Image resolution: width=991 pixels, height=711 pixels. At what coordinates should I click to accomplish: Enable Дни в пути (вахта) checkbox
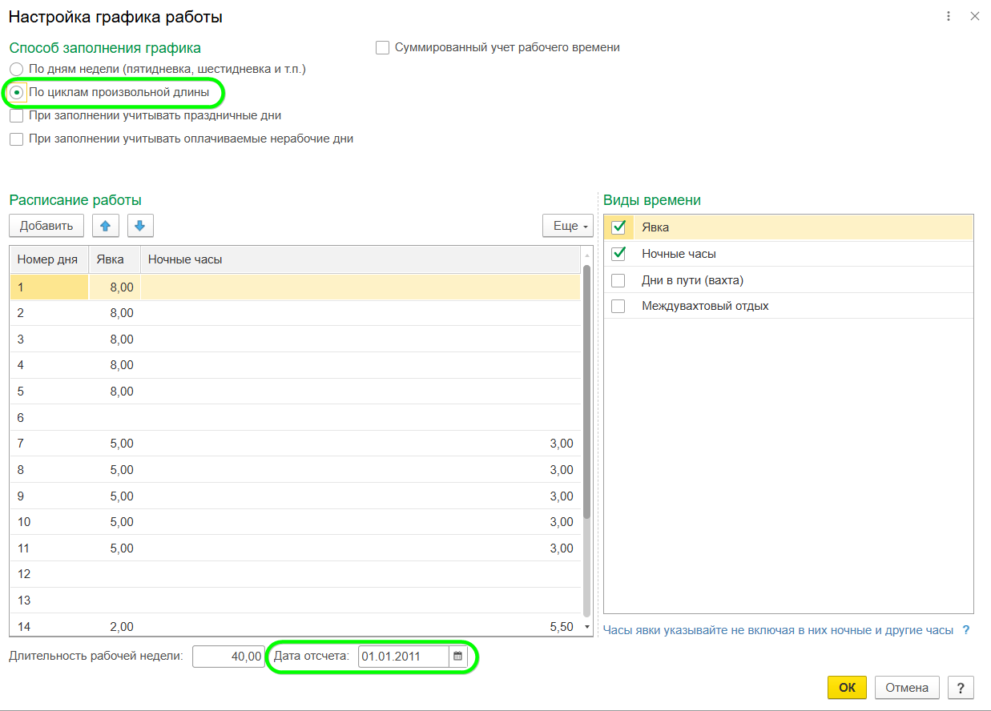pos(618,280)
